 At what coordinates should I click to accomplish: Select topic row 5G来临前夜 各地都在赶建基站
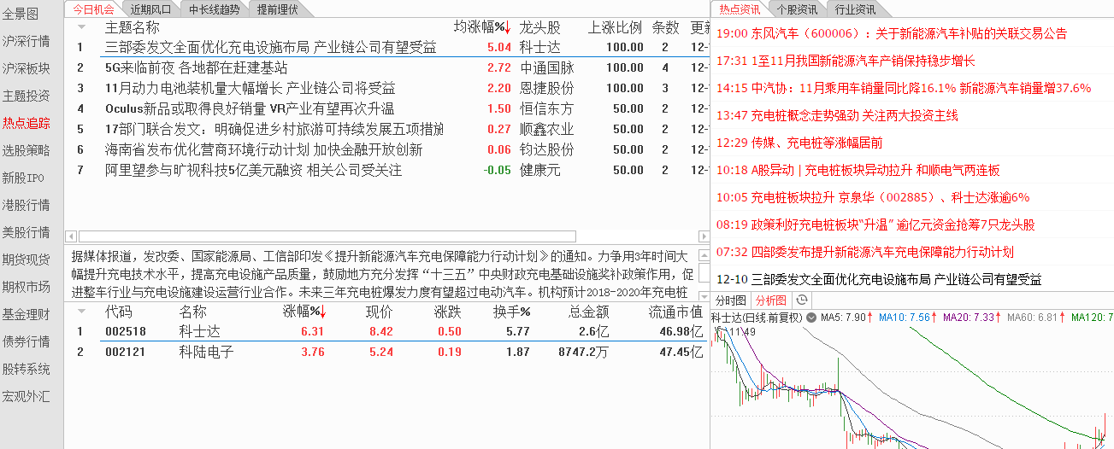(x=387, y=67)
